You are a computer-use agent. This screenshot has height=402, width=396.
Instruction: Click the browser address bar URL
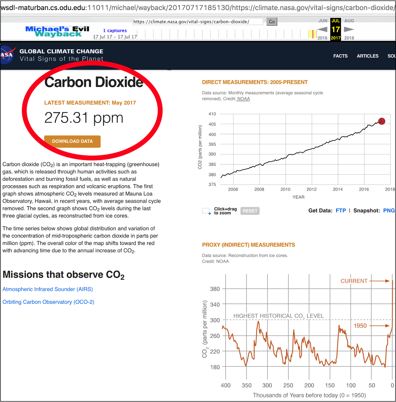197,8
